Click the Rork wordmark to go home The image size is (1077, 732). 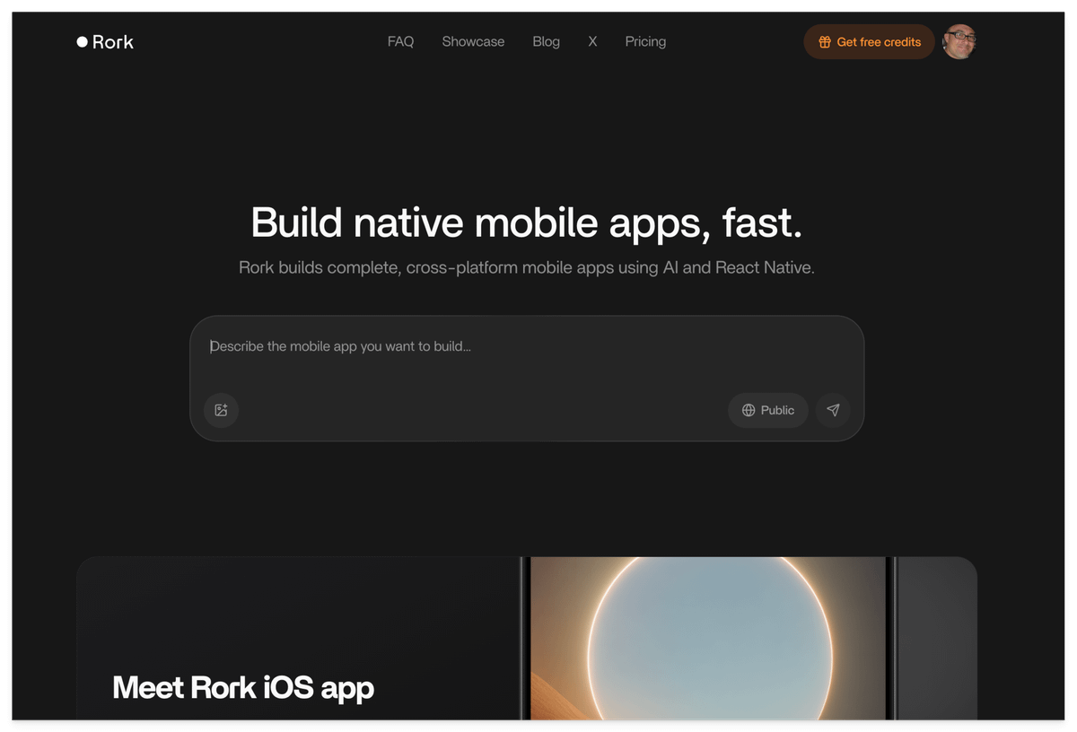click(112, 41)
